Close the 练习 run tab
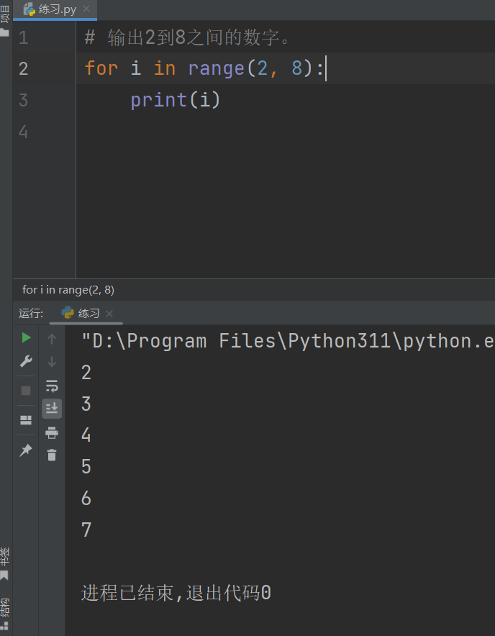Image resolution: width=495 pixels, height=636 pixels. 109,314
